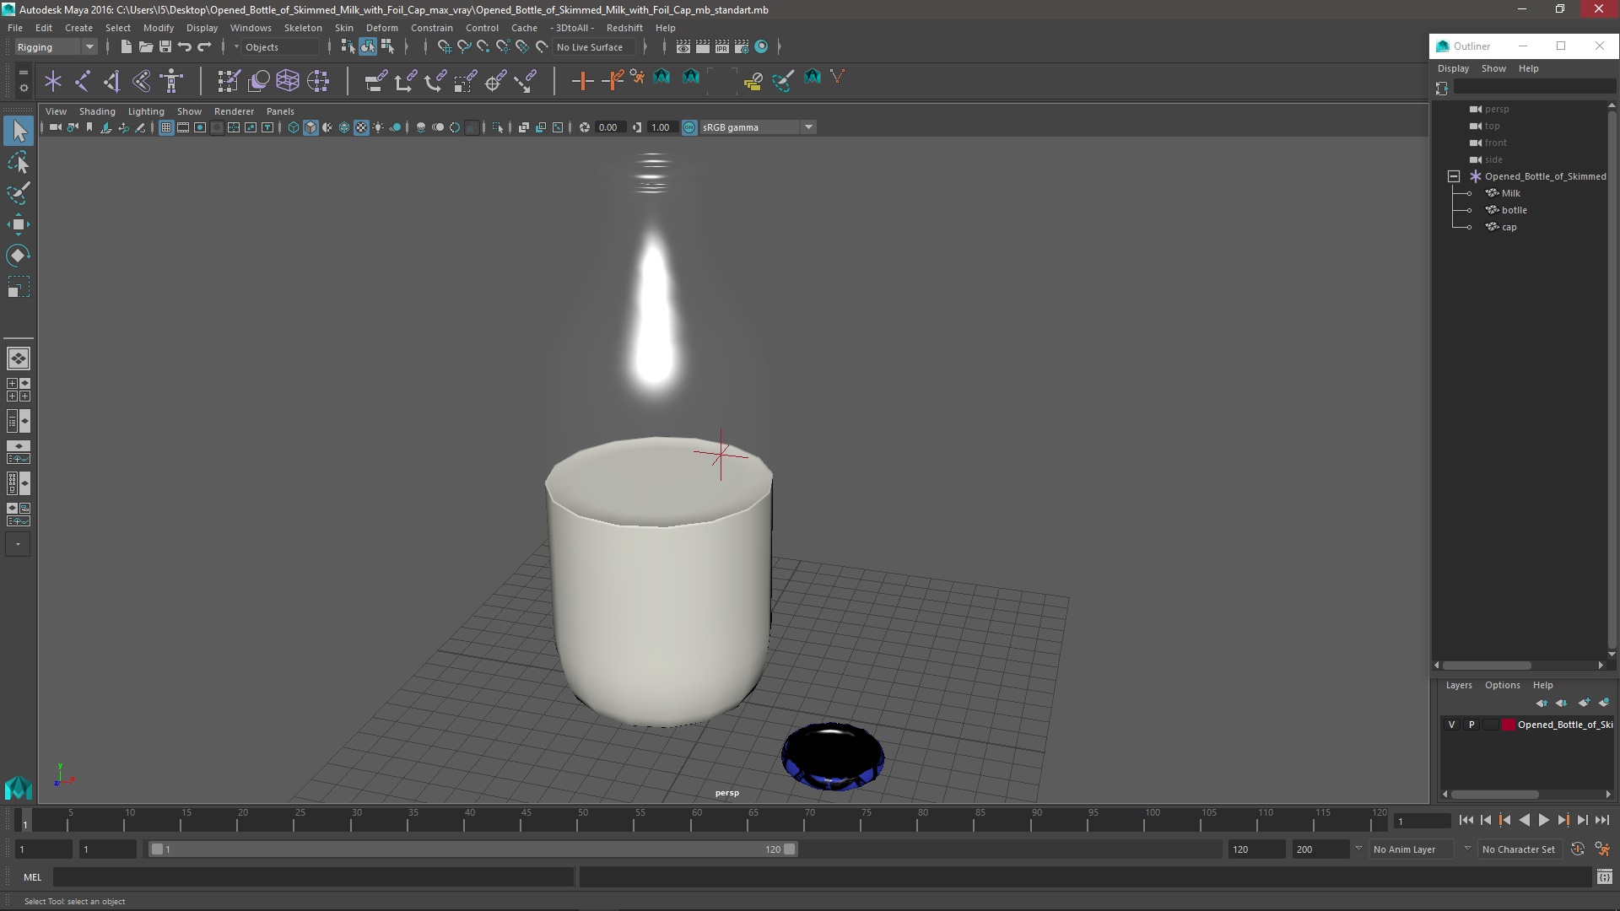Go to start of playback range
The image size is (1620, 911).
(1466, 820)
